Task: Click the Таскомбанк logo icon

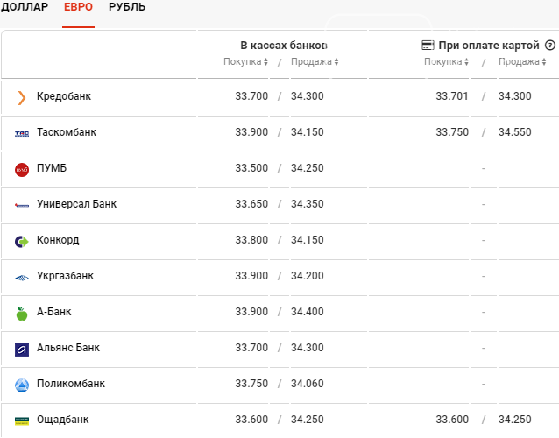Action: (22, 134)
